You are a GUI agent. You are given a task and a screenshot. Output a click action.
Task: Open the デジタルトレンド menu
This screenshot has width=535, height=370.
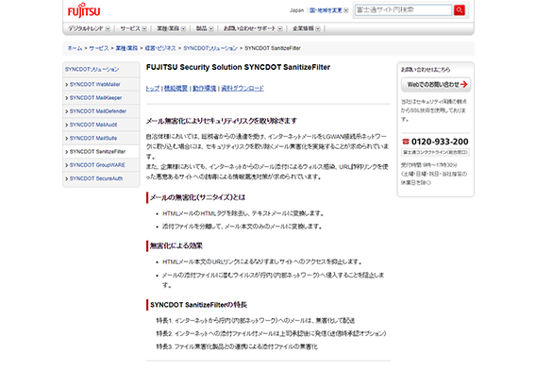89,28
